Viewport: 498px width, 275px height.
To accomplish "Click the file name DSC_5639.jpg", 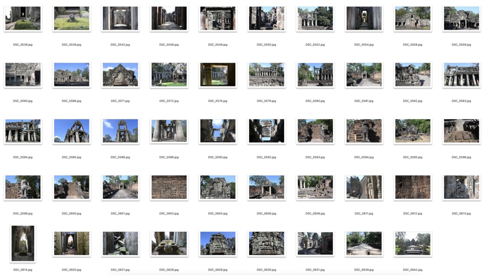I will click(x=364, y=270).
